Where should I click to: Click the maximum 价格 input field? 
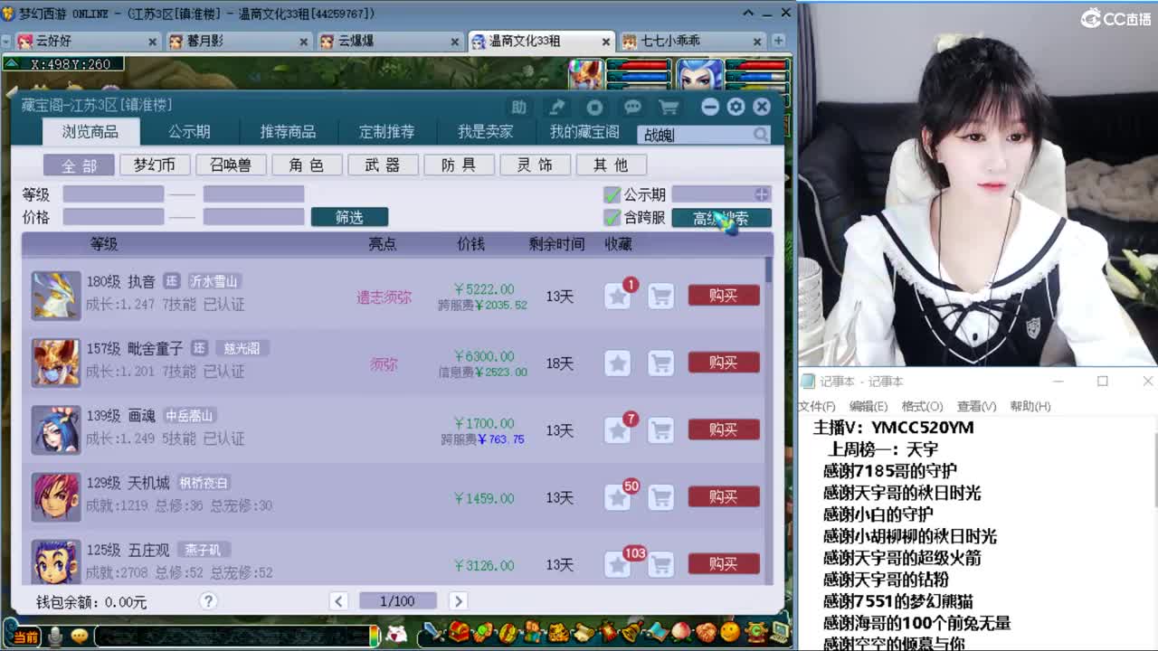click(x=253, y=217)
